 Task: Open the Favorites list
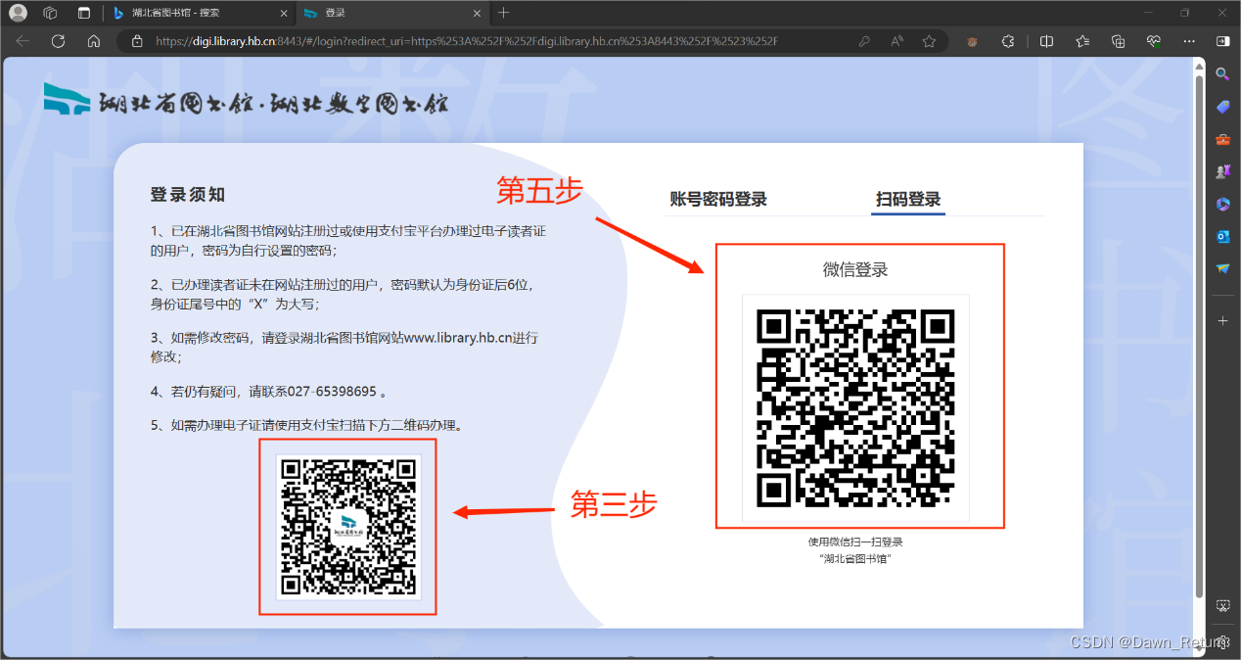tap(1082, 41)
